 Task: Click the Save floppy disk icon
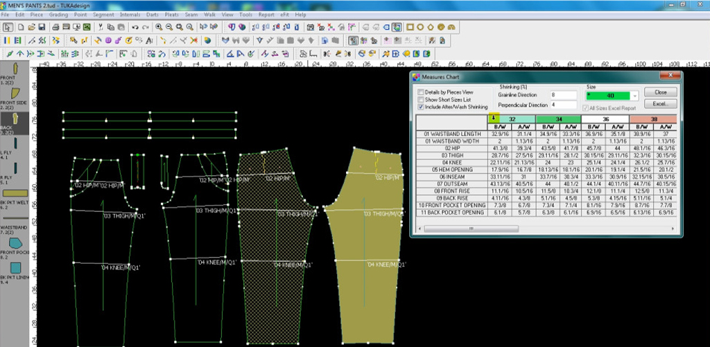(43, 27)
